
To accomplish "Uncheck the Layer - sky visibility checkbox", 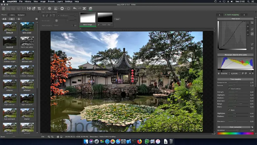I will (x=99, y=24).
